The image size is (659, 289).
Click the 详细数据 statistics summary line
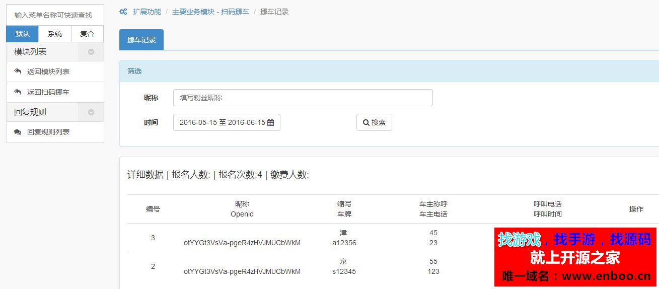218,175
